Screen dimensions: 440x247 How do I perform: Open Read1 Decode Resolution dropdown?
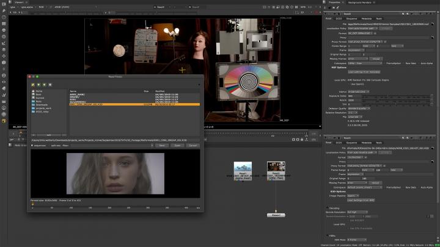click(x=357, y=212)
